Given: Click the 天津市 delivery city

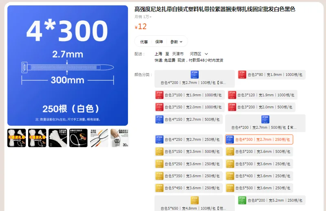Looking at the screenshot, I should pyautogui.click(x=178, y=54).
